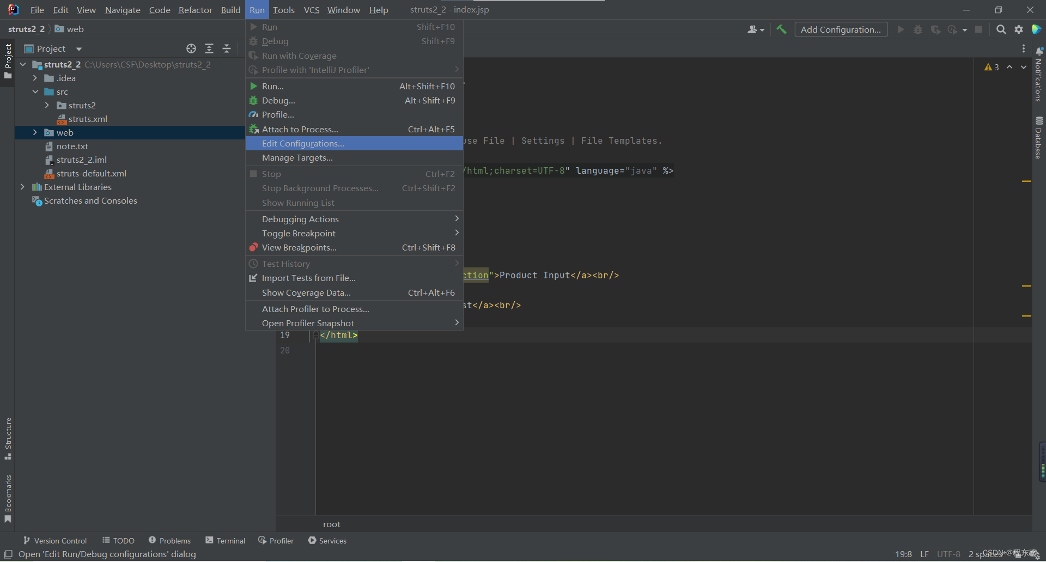This screenshot has height=562, width=1046.
Task: Click the warnings indicator showing 3
Action: (x=992, y=67)
